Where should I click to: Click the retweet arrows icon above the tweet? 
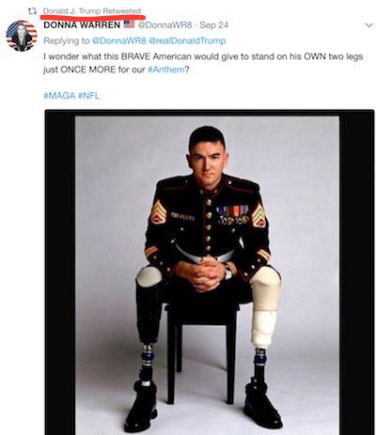click(x=31, y=11)
